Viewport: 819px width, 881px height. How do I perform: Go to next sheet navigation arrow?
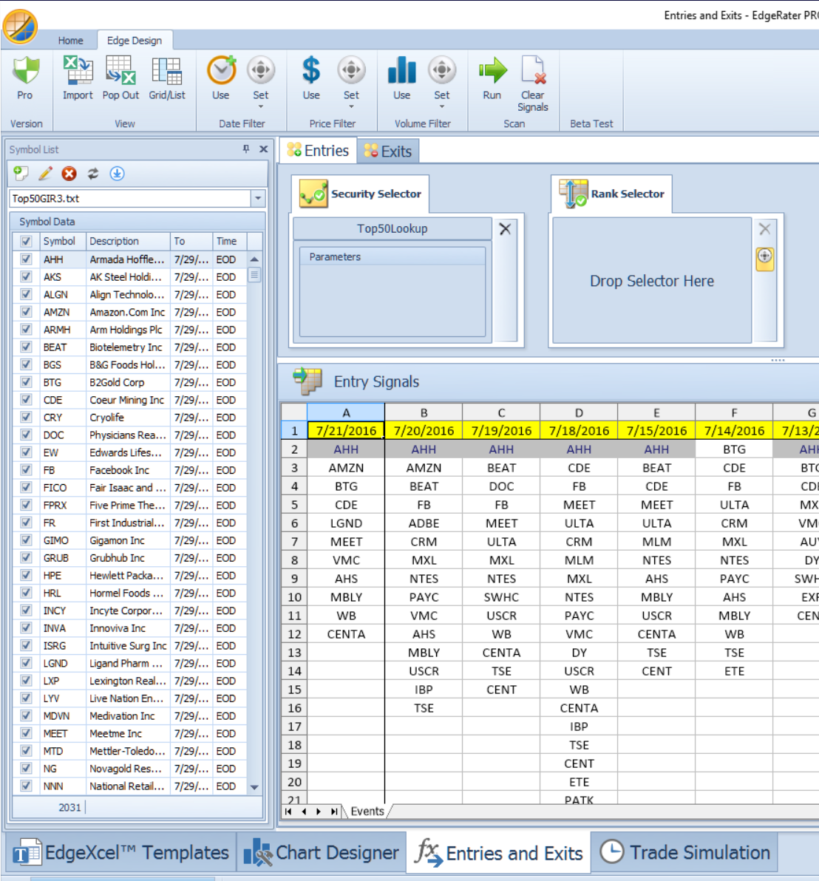(x=319, y=812)
